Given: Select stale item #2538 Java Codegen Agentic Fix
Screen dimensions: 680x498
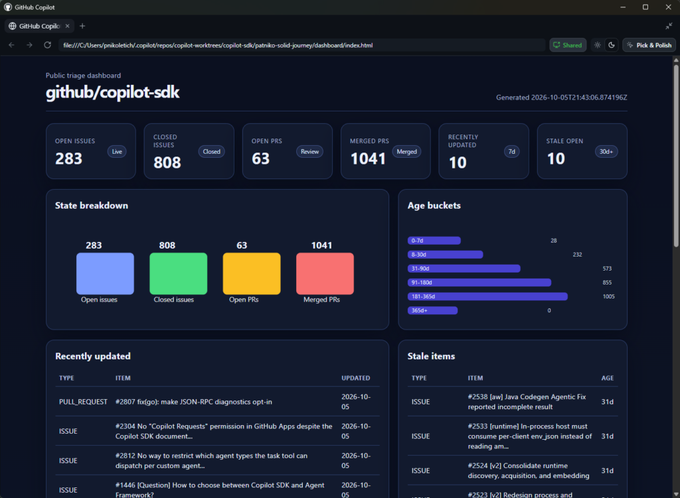Looking at the screenshot, I should tap(513, 402).
